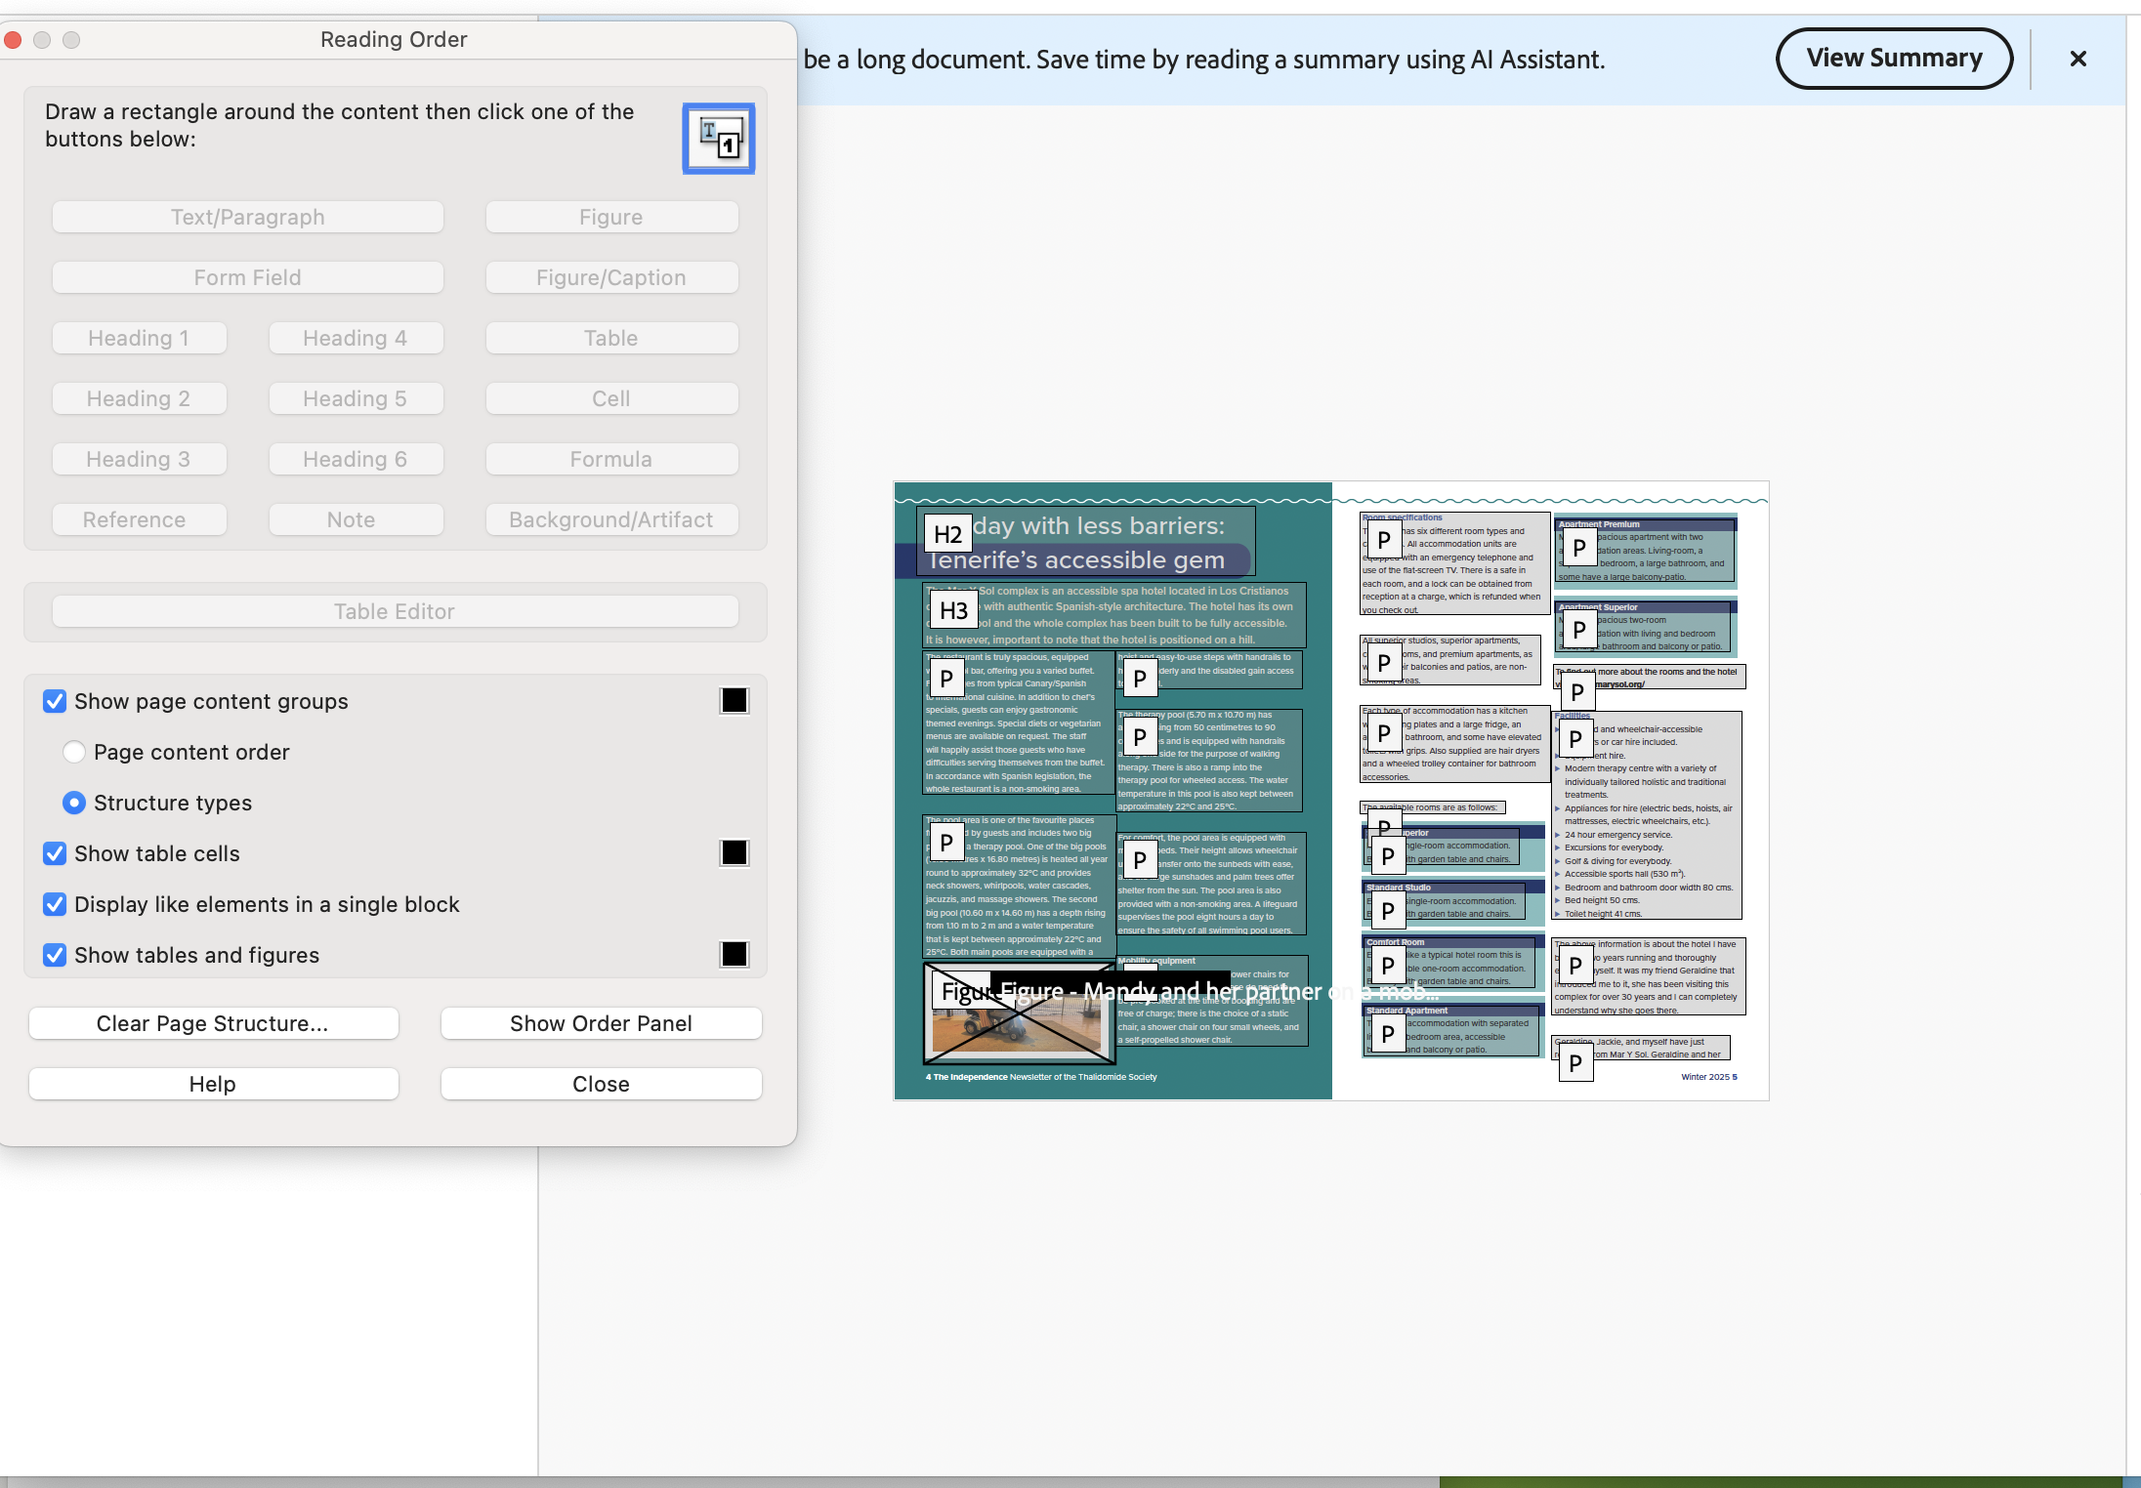The height and width of the screenshot is (1488, 2141).
Task: Toggle Display like elements in a single block
Action: tap(56, 904)
